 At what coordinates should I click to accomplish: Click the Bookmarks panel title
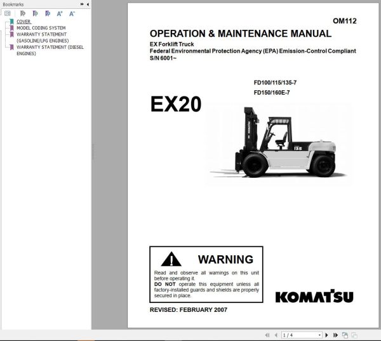(x=13, y=4)
